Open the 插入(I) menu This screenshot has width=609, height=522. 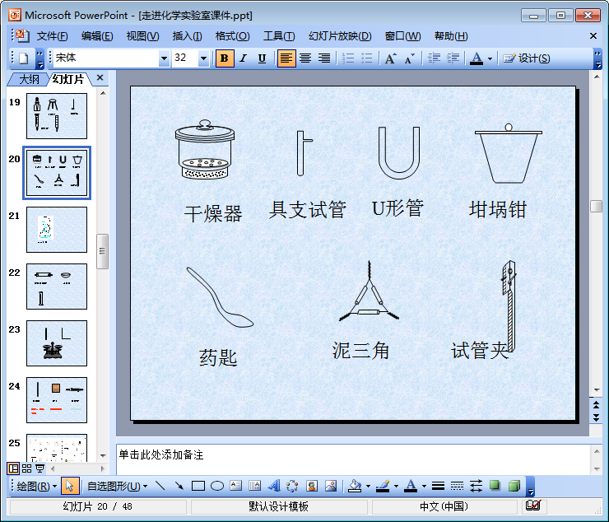[187, 36]
